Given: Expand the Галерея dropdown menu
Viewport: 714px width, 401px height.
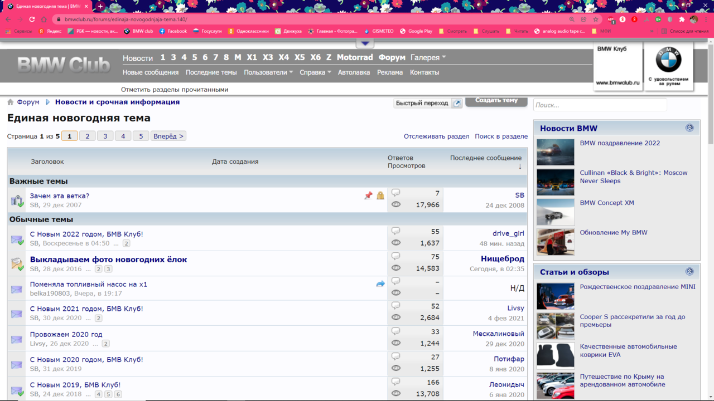Looking at the screenshot, I should pyautogui.click(x=428, y=57).
